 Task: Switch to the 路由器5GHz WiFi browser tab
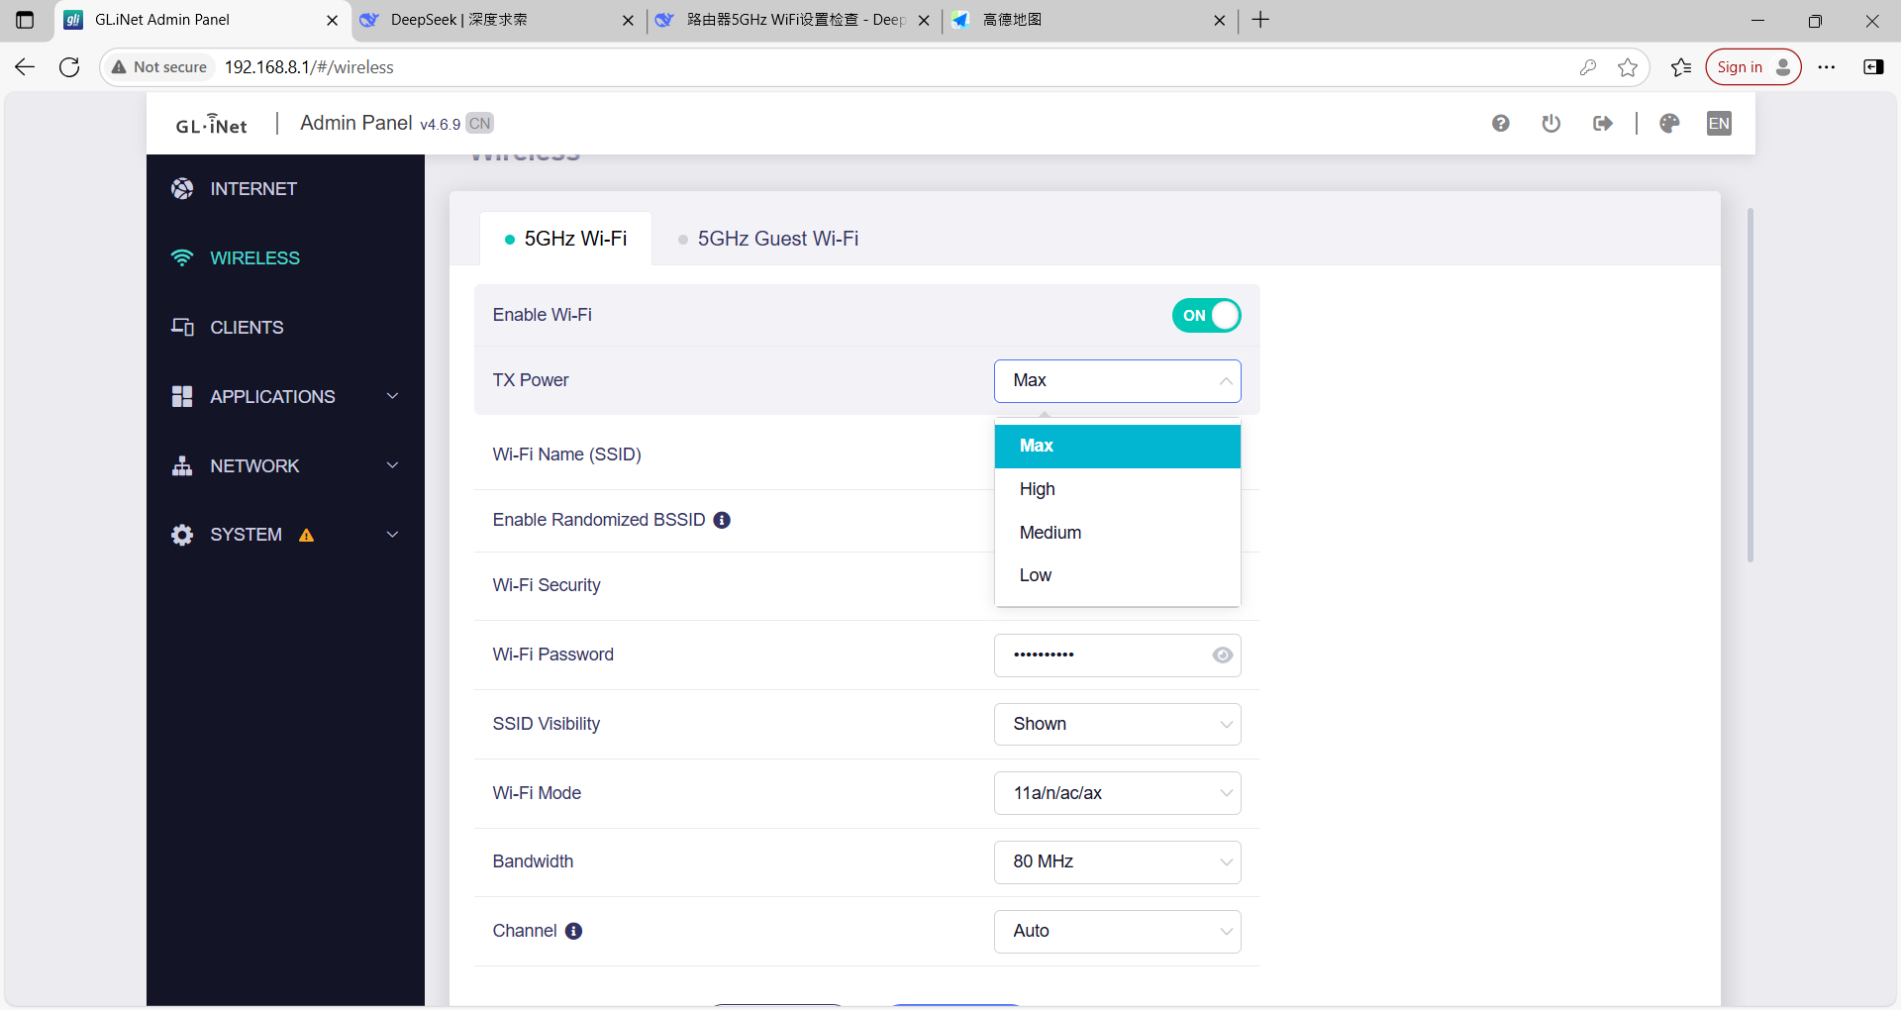tap(795, 20)
